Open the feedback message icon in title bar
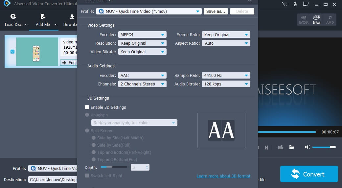The height and width of the screenshot is (188, 342). (306, 4)
